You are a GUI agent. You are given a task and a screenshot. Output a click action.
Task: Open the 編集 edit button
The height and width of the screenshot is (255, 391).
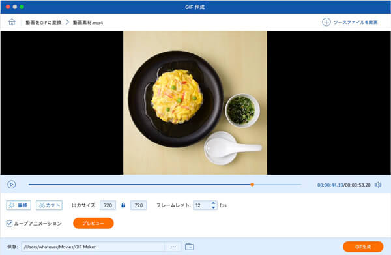pos(19,205)
